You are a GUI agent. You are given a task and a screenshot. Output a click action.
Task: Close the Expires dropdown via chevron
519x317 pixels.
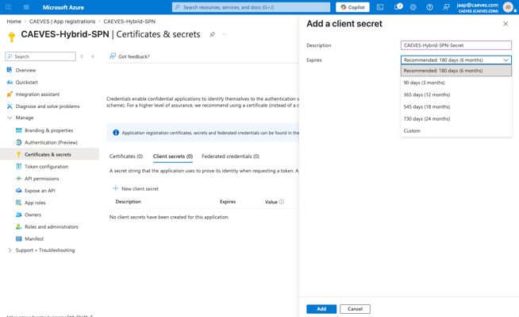coord(506,60)
